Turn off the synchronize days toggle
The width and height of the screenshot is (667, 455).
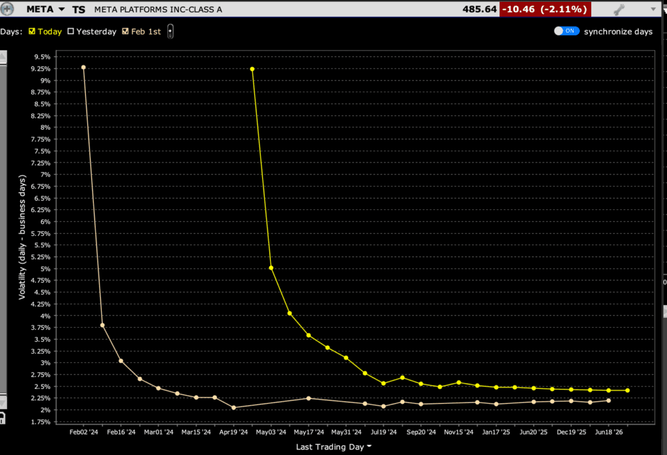566,30
